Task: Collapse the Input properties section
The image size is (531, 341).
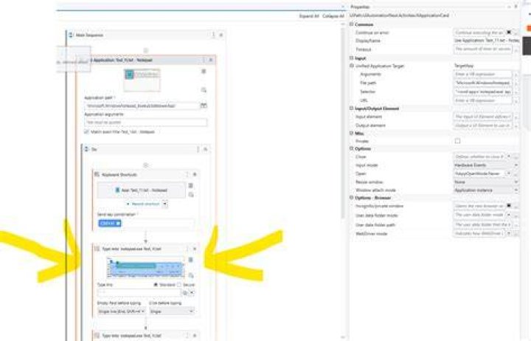Action: point(352,58)
